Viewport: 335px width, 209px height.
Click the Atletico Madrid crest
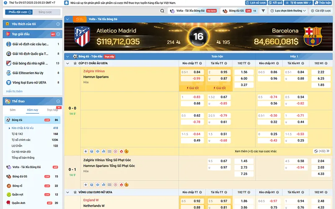[82, 36]
